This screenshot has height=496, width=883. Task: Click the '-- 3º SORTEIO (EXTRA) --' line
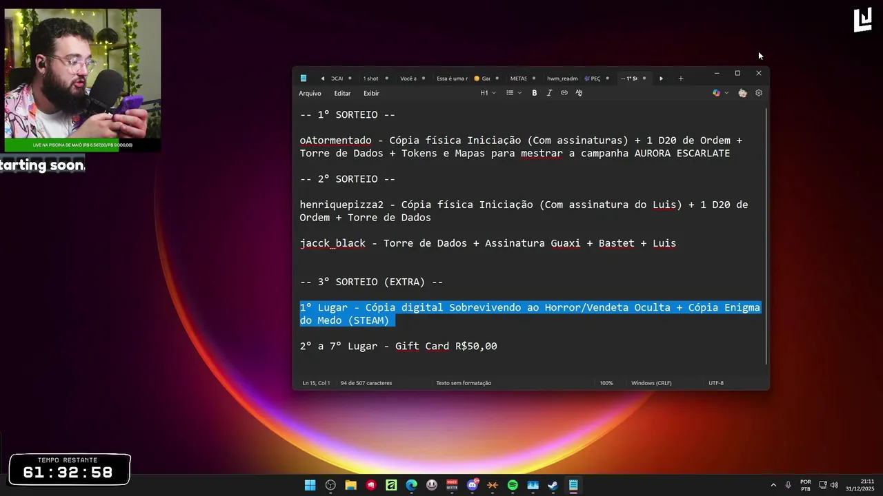click(x=371, y=282)
